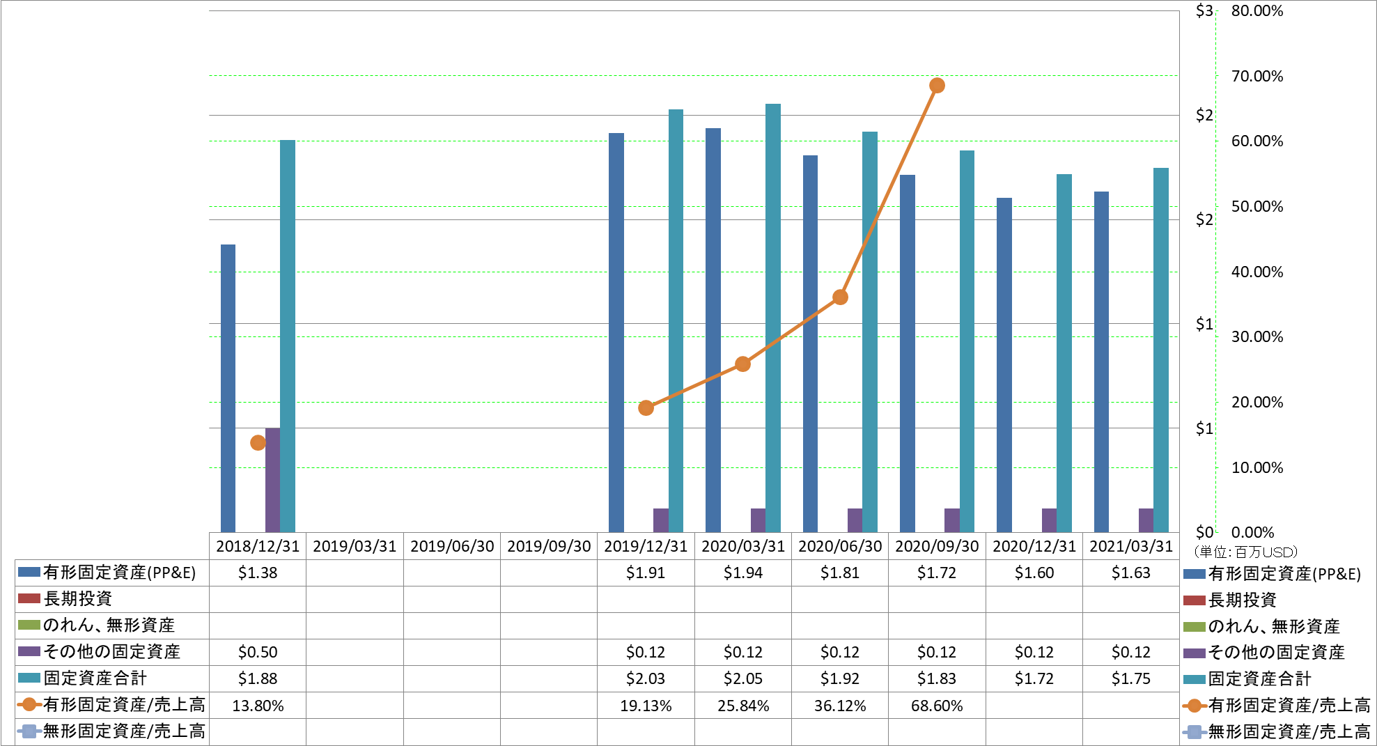Select the $1.91 PP&E value cell
The height and width of the screenshot is (746, 1377).
coord(646,573)
